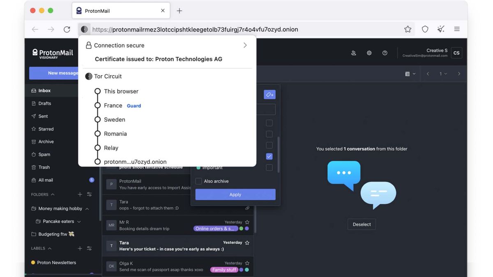Star Tara's ticket email

point(248,243)
